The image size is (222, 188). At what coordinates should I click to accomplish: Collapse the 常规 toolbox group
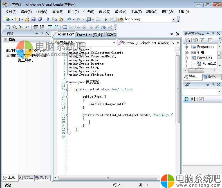[5, 39]
